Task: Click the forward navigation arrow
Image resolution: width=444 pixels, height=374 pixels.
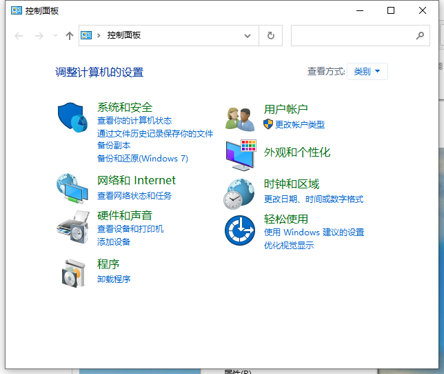Action: pyautogui.click(x=39, y=36)
